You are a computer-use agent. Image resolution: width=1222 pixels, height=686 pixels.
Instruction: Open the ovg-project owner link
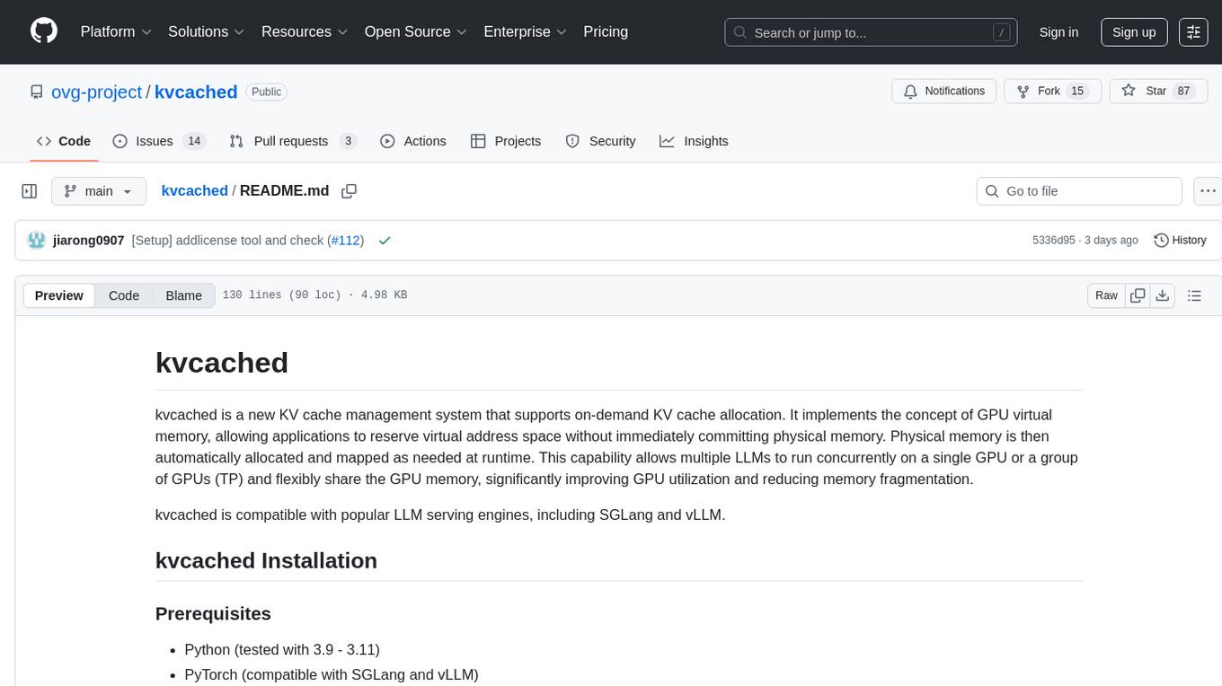coord(97,92)
